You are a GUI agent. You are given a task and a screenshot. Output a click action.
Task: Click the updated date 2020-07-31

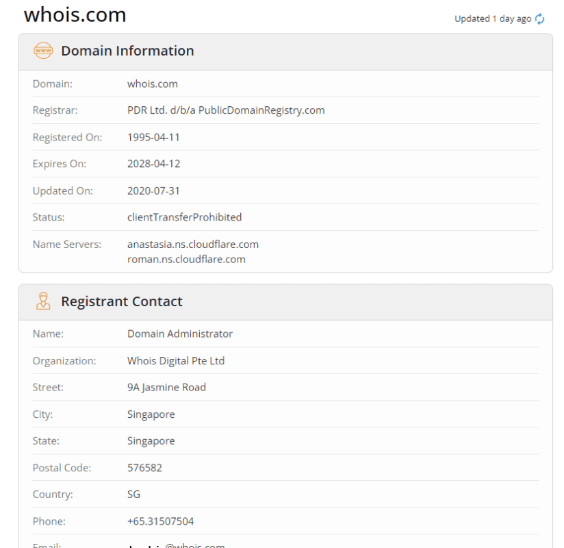(x=153, y=190)
